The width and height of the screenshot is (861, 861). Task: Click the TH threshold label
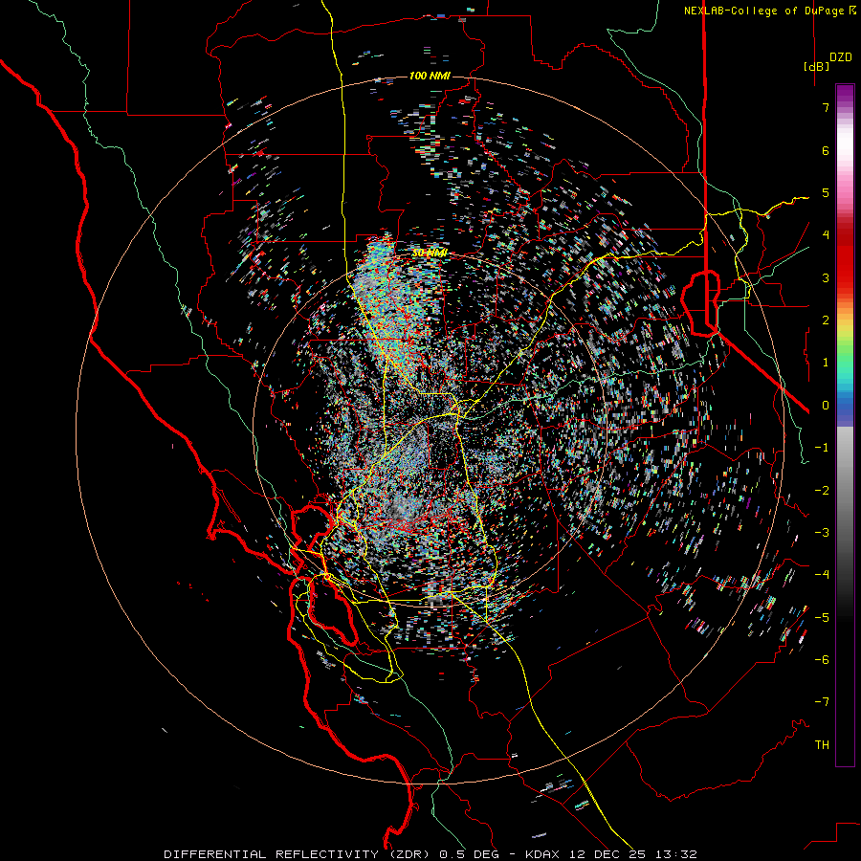coord(822,745)
